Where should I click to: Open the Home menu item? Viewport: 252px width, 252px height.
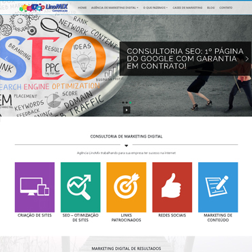[x=82, y=7]
